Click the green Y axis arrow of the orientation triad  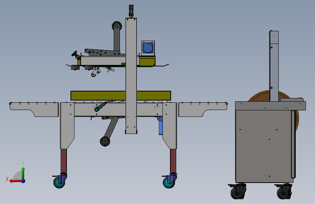23,174
